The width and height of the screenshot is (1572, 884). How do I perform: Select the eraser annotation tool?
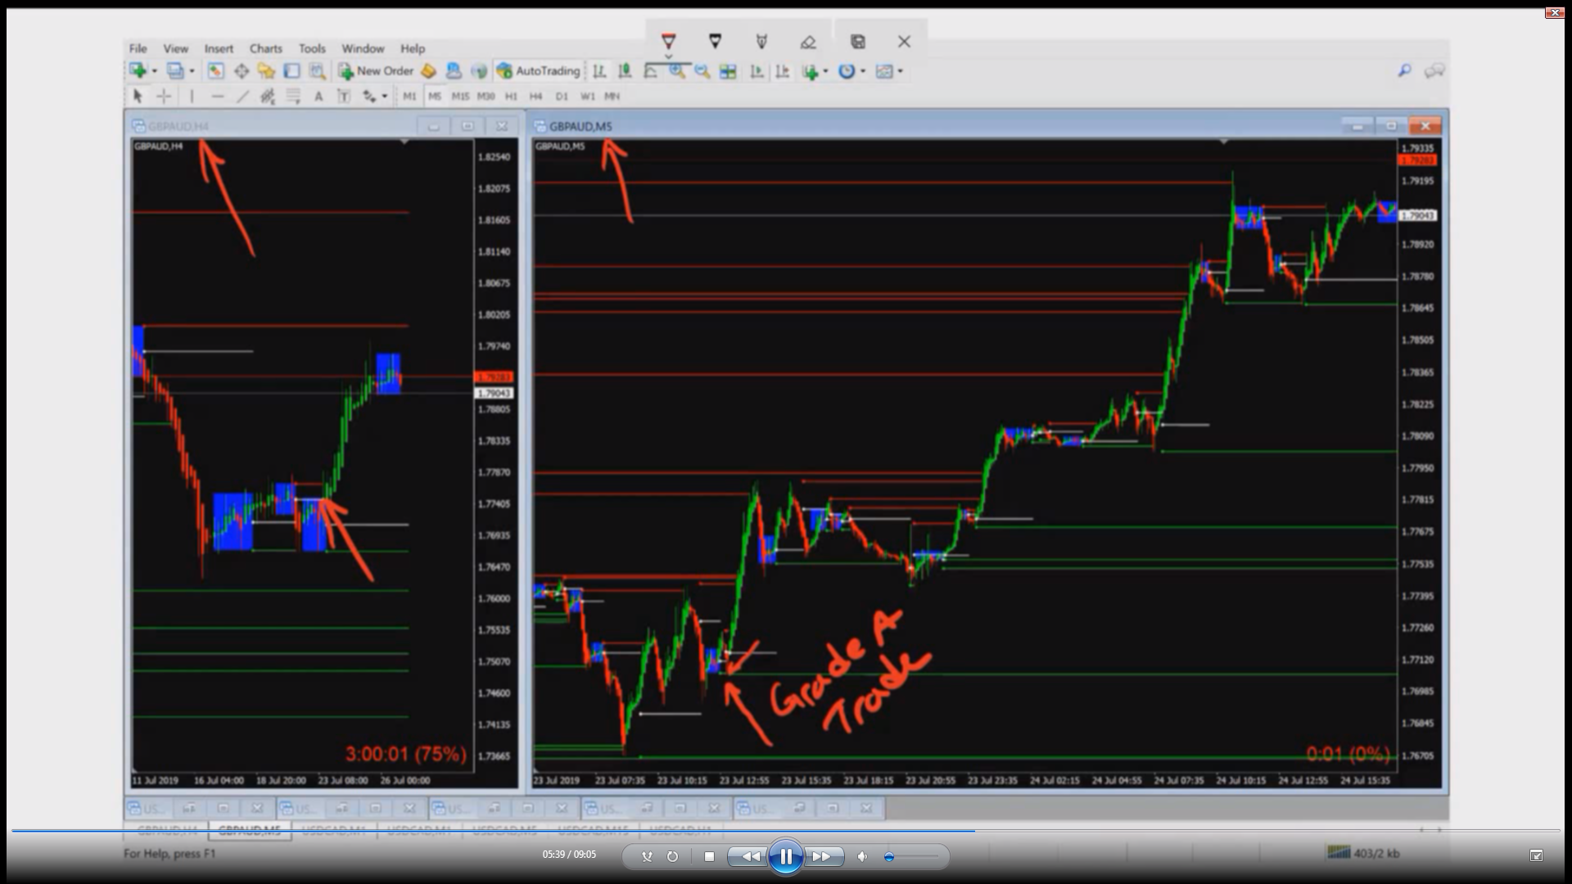808,42
